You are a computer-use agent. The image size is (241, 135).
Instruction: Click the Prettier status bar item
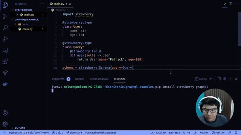tap(218, 132)
